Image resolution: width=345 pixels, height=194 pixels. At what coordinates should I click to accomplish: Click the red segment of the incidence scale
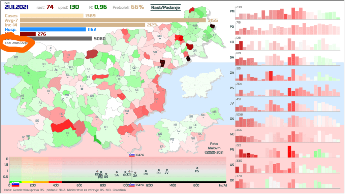[56, 182]
